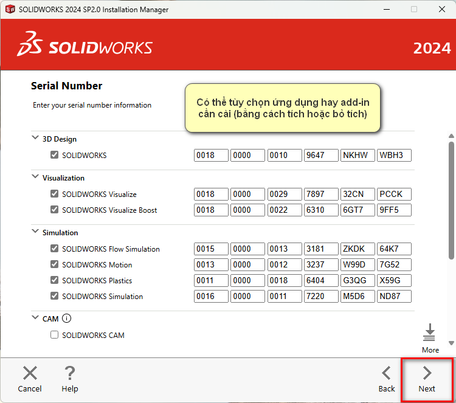
Task: Close the Installation Manager window
Action: (x=442, y=9)
